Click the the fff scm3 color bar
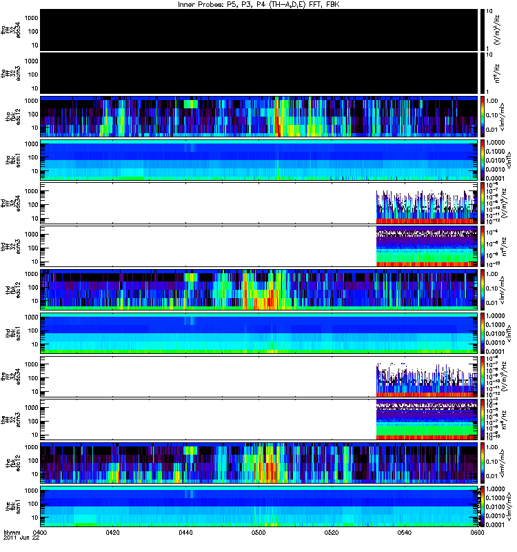Viewport: 517px width, 552px height. (x=483, y=420)
